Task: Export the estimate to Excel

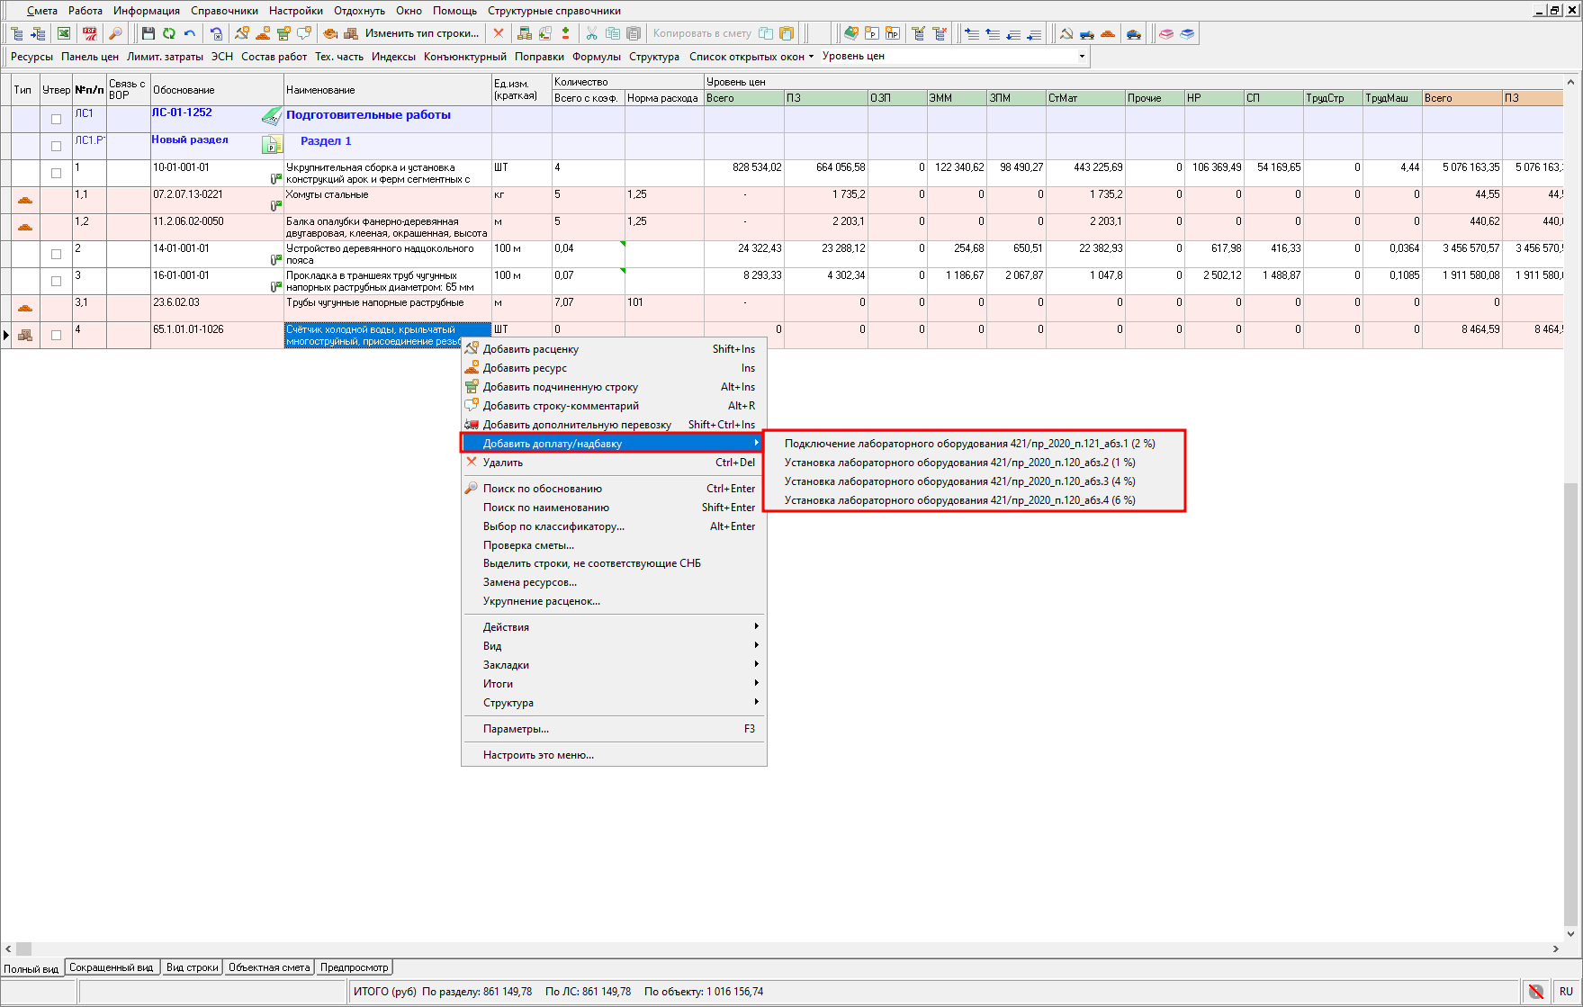Action: 64,33
